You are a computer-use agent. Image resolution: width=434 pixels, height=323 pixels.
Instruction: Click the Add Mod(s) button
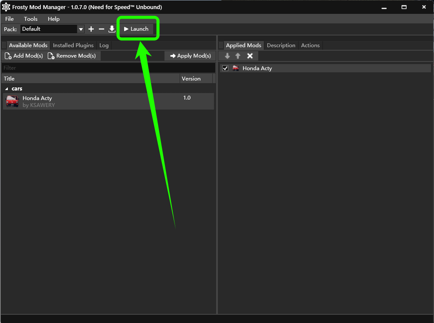click(24, 56)
